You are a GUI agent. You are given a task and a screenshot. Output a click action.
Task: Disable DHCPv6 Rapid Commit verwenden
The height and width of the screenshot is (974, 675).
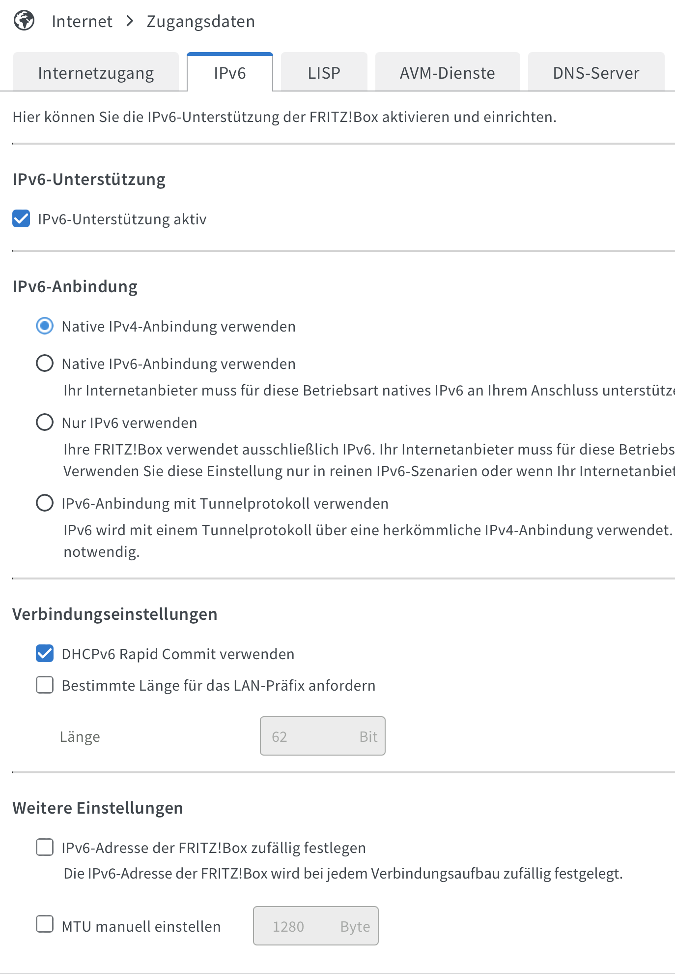[x=45, y=653]
